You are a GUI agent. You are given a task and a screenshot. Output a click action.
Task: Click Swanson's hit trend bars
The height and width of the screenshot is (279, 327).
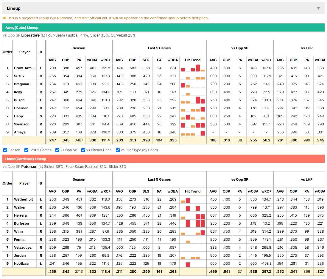[193, 124]
